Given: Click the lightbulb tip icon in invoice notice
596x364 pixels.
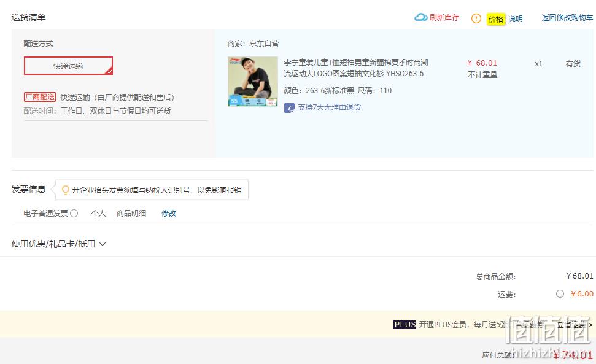Looking at the screenshot, I should pos(66,190).
